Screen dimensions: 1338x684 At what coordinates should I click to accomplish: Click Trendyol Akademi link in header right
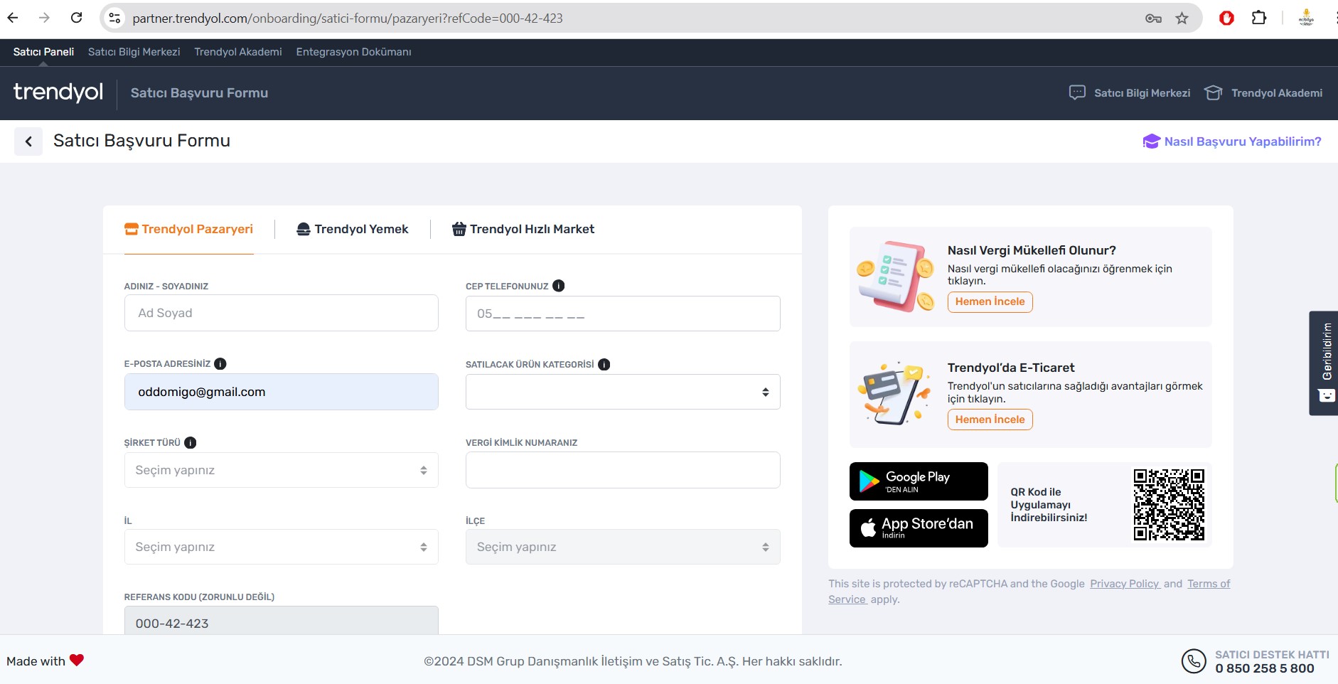(1263, 93)
